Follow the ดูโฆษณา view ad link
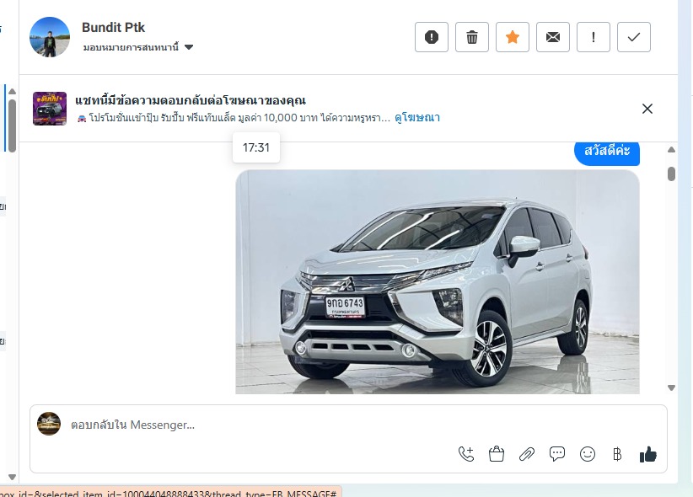 416,118
